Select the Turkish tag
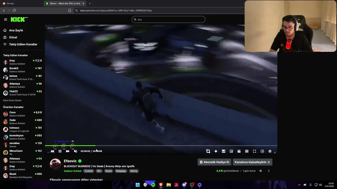The width and height of the screenshot is (337, 189). tap(89, 171)
